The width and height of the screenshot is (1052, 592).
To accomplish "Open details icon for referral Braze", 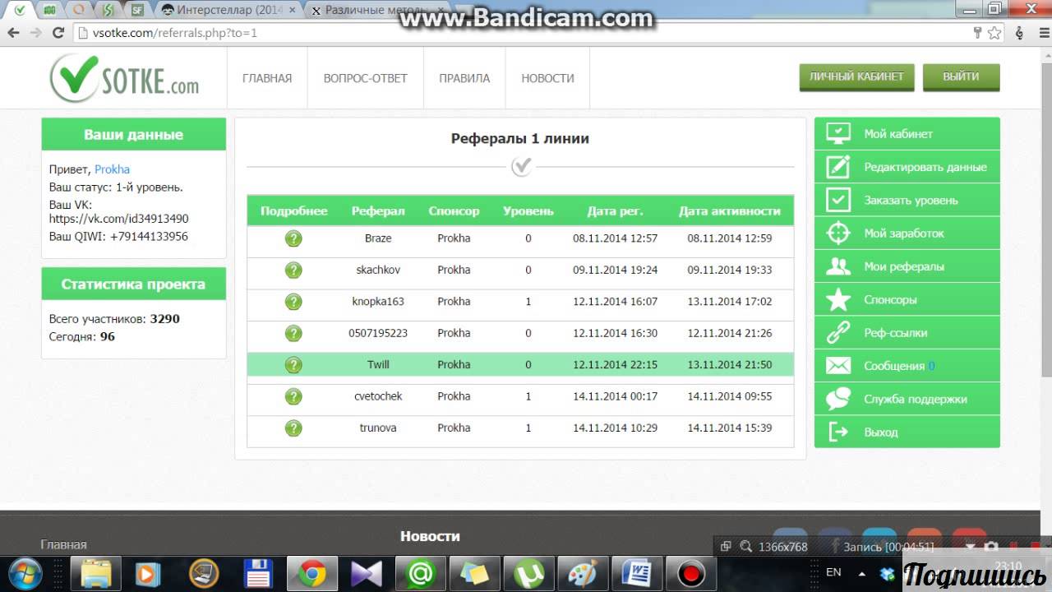I will (x=293, y=238).
